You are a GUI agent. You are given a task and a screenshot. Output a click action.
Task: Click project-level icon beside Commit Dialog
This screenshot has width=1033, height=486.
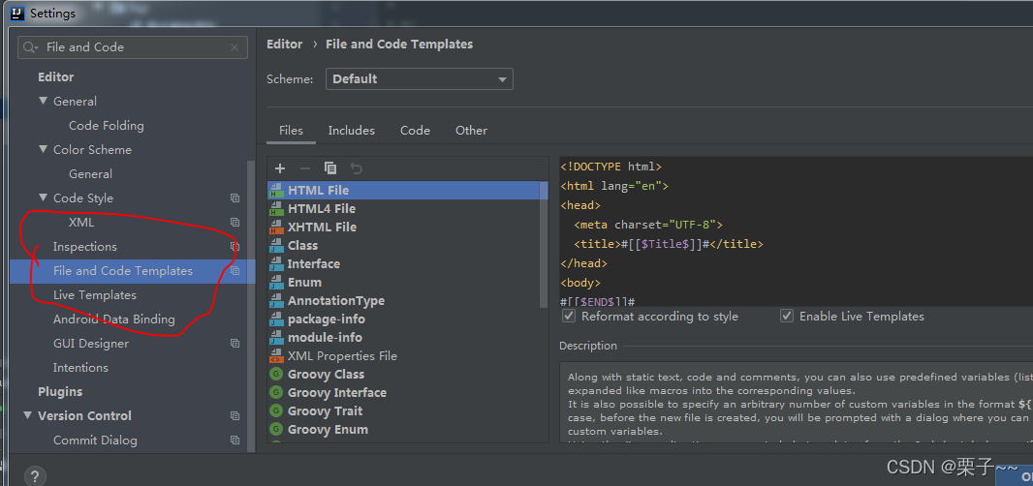point(235,440)
